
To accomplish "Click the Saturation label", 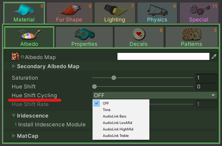I will point(25,78).
